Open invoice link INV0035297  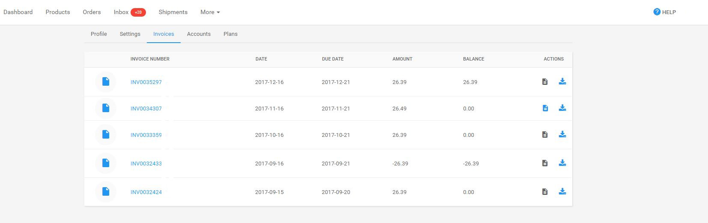coord(146,82)
